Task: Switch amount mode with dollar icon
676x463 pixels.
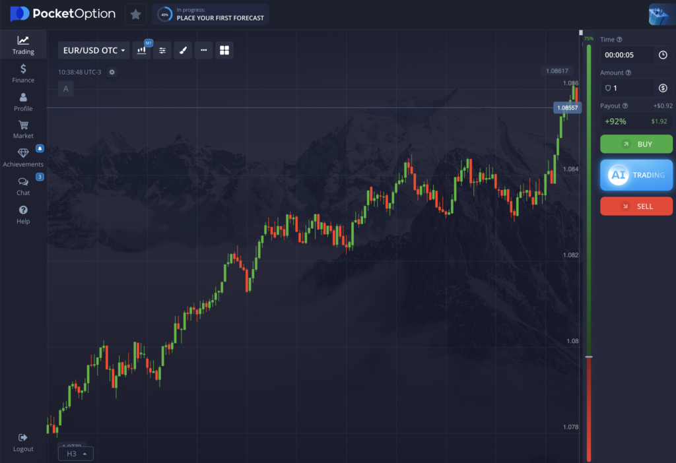Action: click(663, 88)
